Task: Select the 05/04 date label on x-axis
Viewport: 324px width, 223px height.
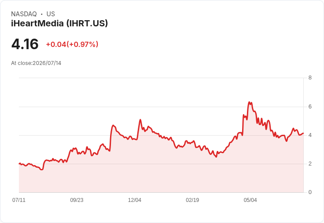Action: (x=250, y=200)
